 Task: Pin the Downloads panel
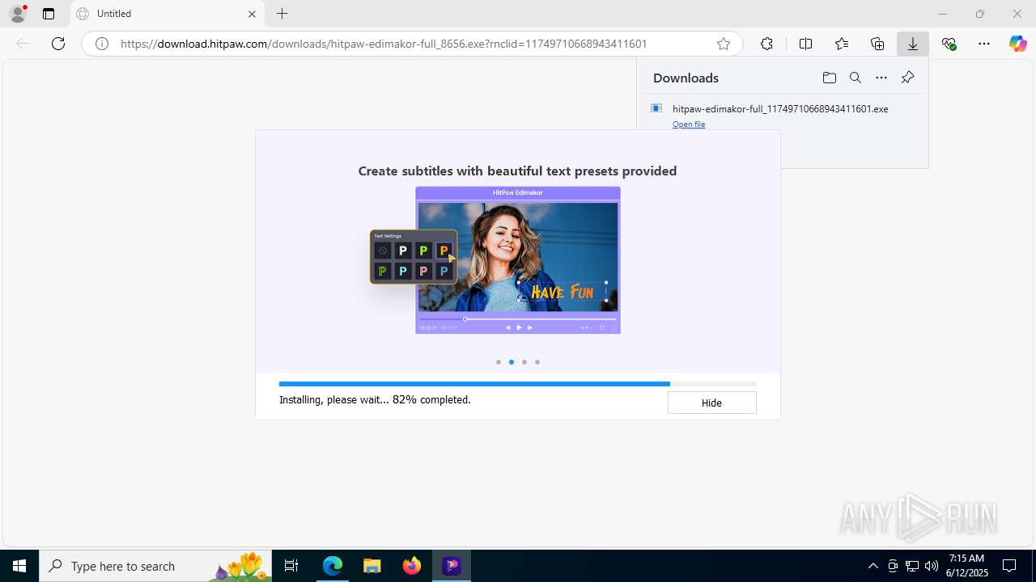(x=907, y=78)
